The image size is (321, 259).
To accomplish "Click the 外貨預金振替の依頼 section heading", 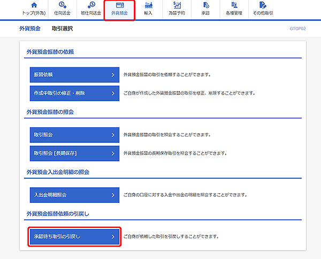I will (x=50, y=52).
